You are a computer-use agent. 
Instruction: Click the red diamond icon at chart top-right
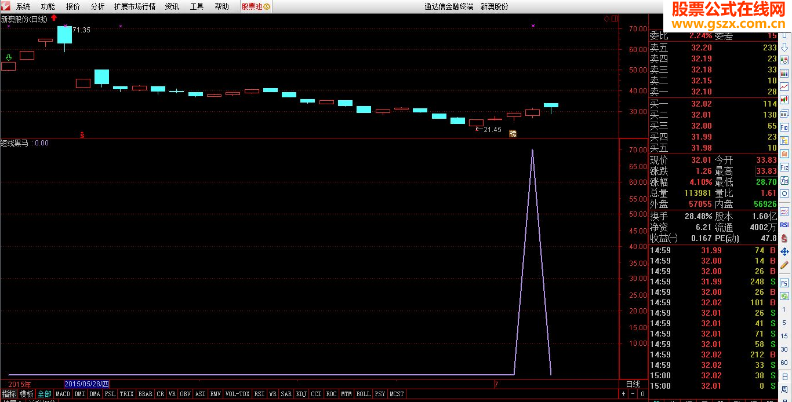click(x=606, y=19)
